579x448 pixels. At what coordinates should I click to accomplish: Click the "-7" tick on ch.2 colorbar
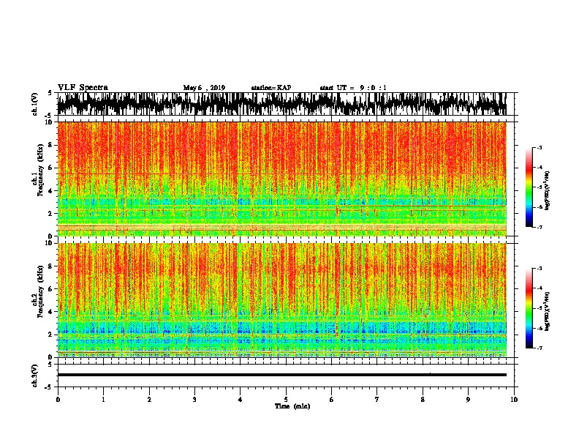click(x=539, y=348)
